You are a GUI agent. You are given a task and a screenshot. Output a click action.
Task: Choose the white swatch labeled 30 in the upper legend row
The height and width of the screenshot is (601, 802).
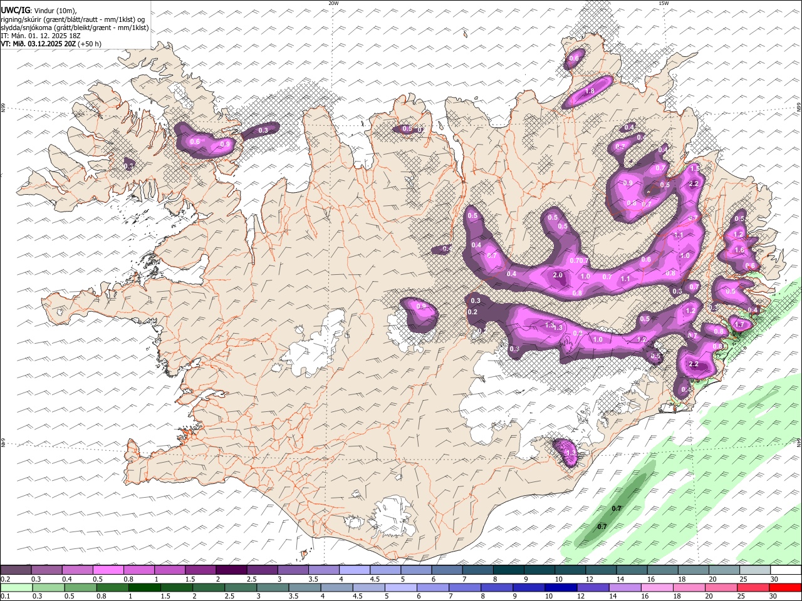point(786,570)
